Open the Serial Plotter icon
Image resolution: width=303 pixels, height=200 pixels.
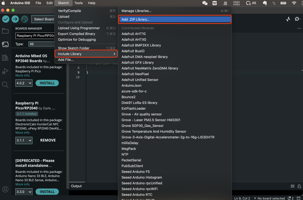(288, 19)
